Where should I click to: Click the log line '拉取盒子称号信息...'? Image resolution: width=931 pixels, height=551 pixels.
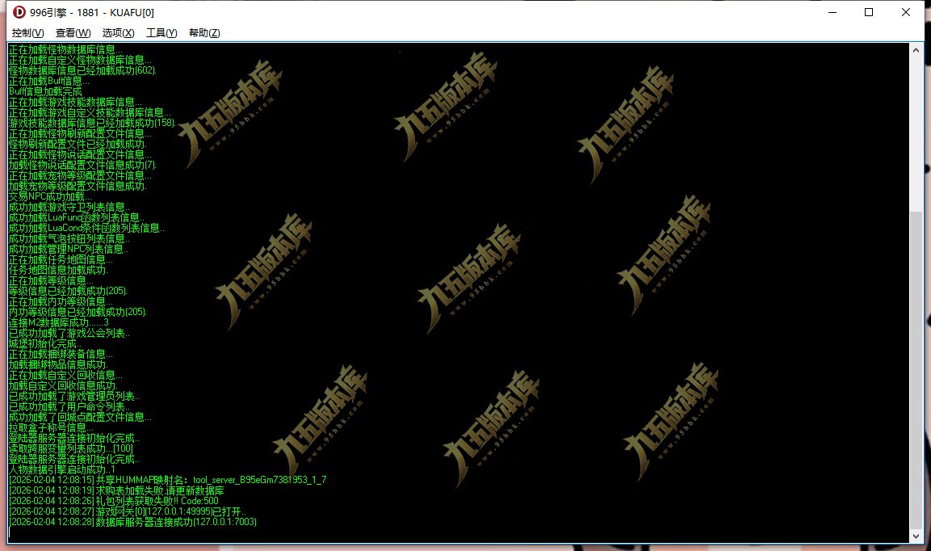pyautogui.click(x=51, y=428)
